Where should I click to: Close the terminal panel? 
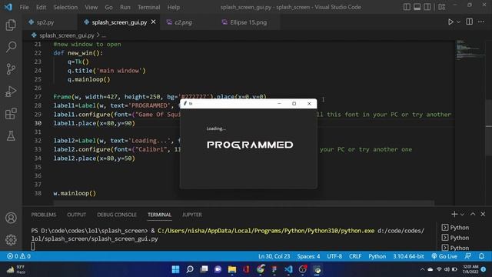(x=483, y=214)
